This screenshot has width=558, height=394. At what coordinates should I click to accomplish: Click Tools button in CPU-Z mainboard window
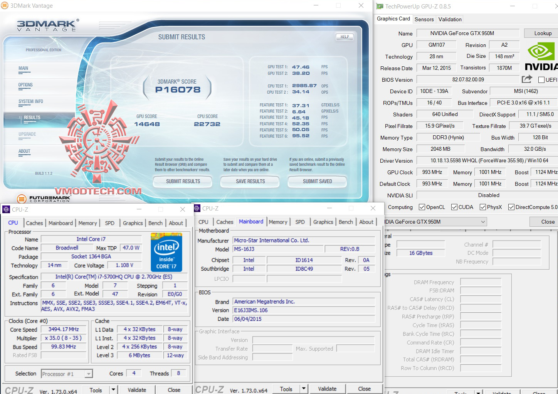click(x=286, y=389)
